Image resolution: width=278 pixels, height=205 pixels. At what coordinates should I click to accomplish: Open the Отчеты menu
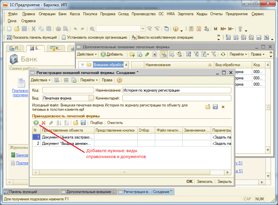216,14
